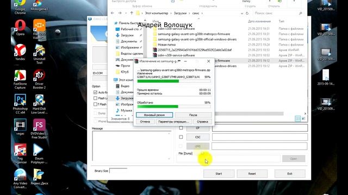Image resolution: width=348 pixels, height=195 pixels.
Task: Go up one folder level in Explorer
Action: coord(132,13)
